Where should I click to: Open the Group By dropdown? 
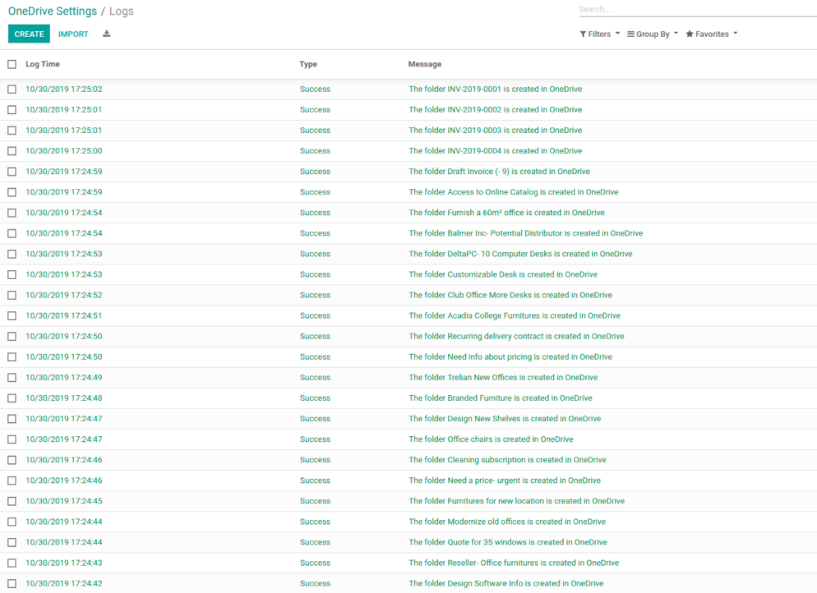pyautogui.click(x=652, y=34)
